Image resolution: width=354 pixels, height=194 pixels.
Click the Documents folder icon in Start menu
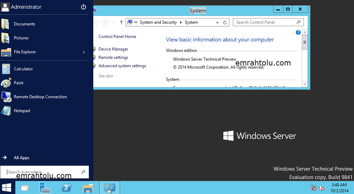tap(6, 24)
